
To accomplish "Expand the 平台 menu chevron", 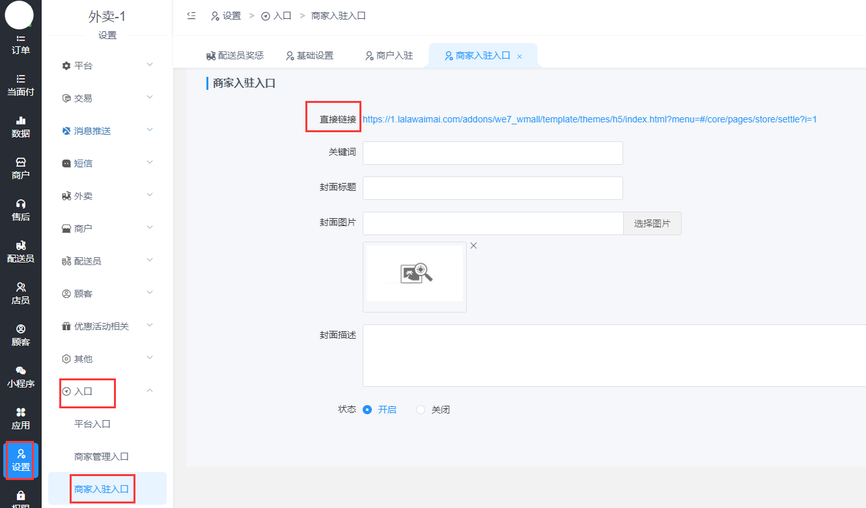I will point(150,64).
